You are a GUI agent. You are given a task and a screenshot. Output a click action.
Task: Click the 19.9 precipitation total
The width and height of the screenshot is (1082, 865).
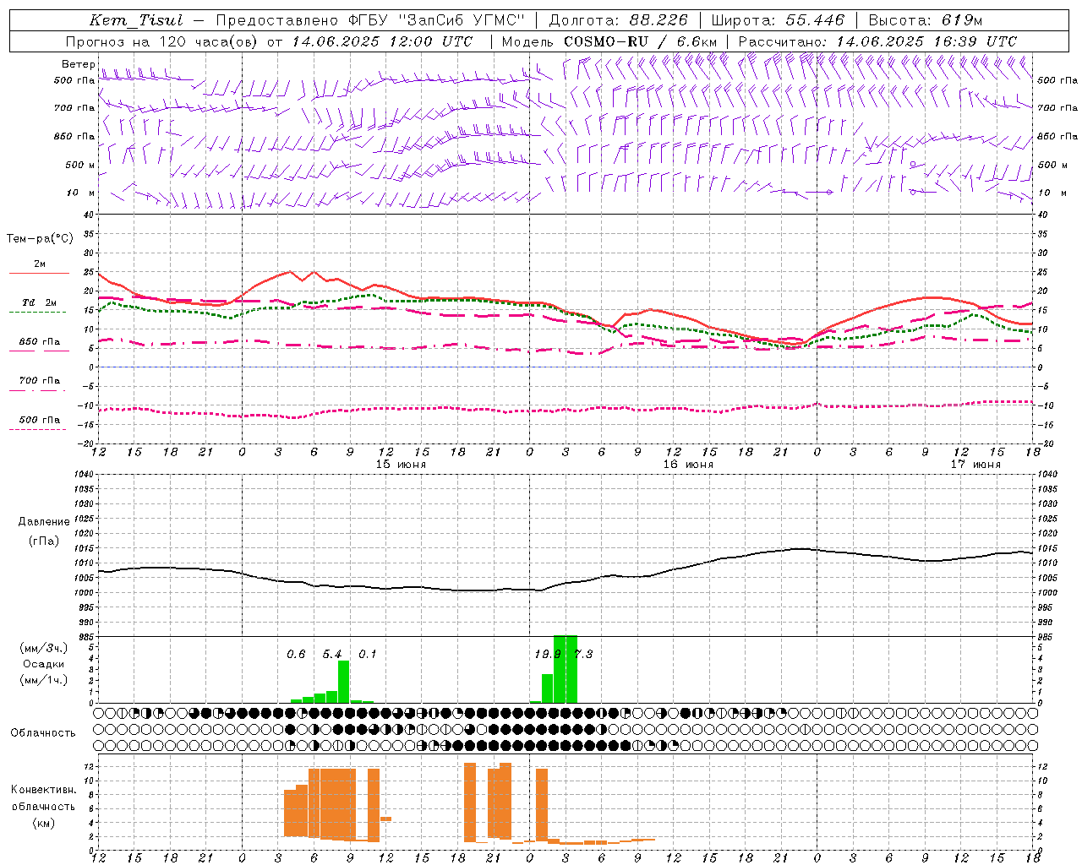(547, 655)
